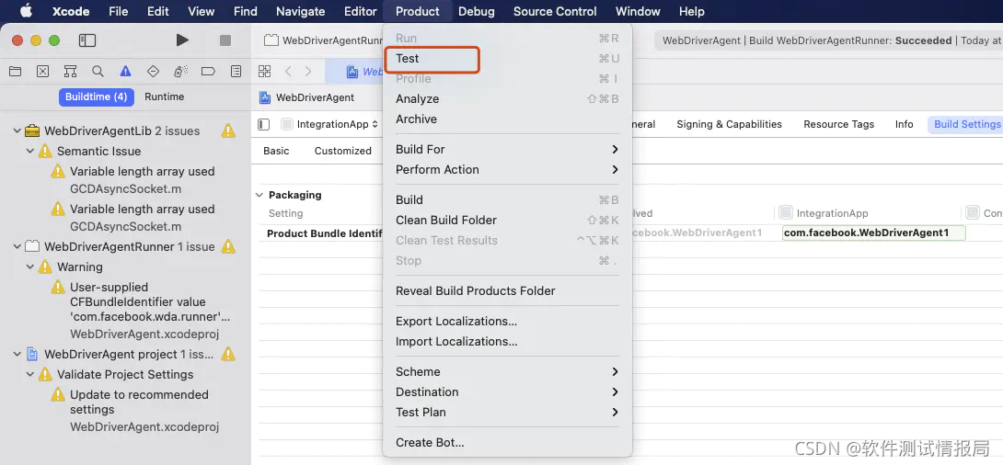The width and height of the screenshot is (1003, 465).
Task: Collapse the WebDriverAgent project issues group
Action: 17,354
